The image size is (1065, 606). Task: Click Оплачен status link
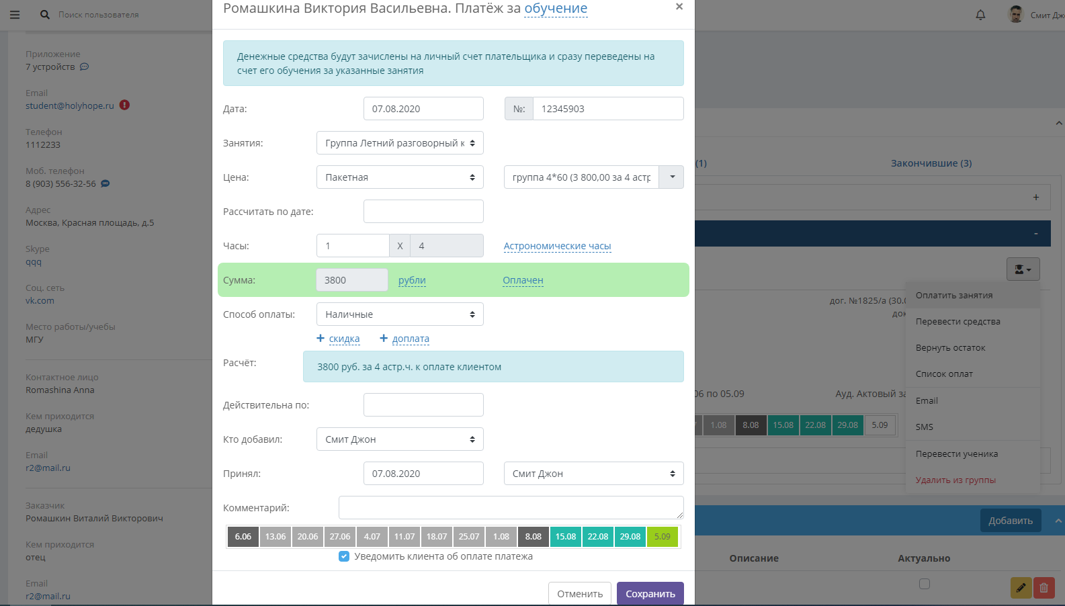pos(523,280)
